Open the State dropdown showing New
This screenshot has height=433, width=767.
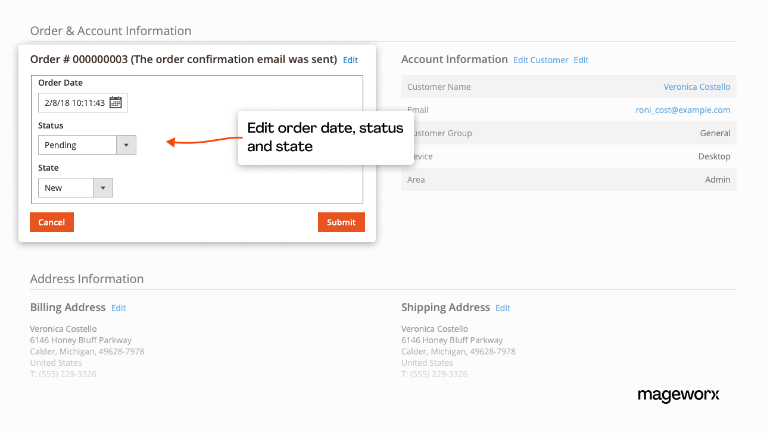point(75,188)
